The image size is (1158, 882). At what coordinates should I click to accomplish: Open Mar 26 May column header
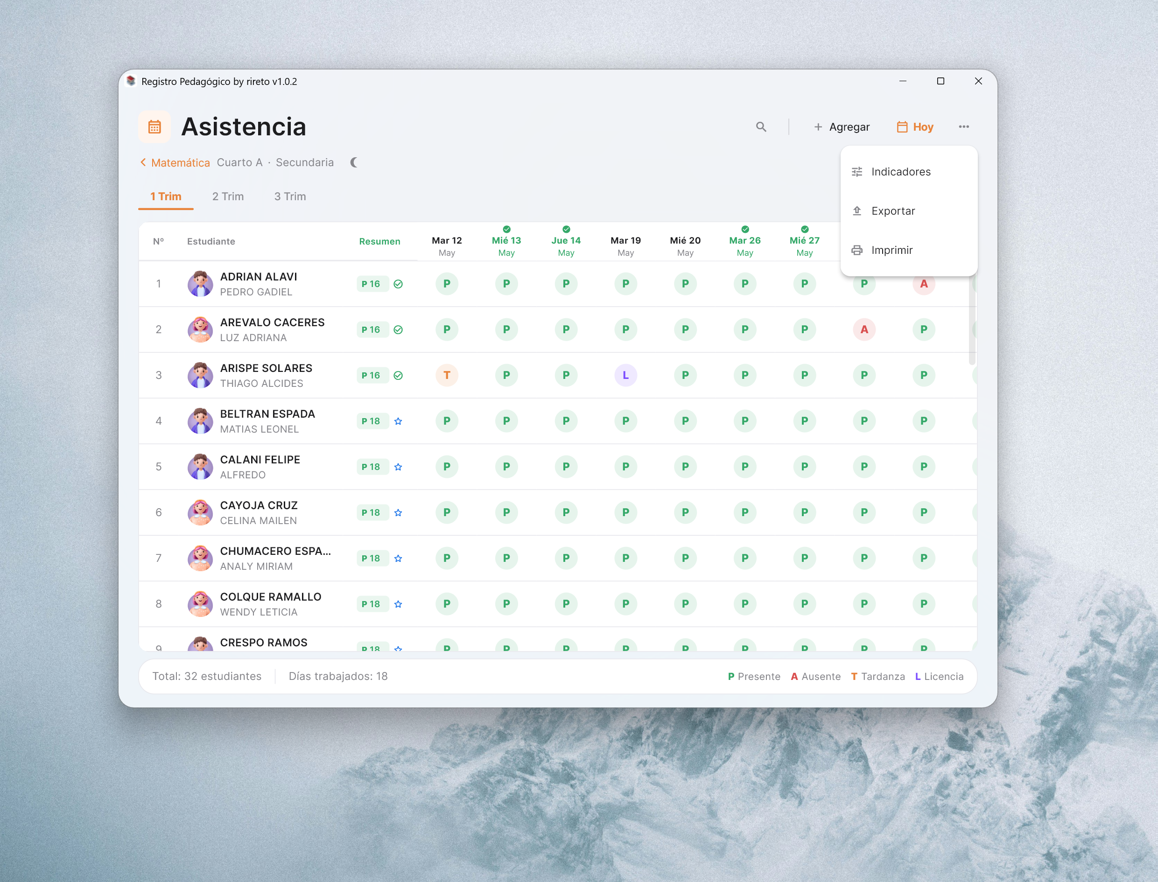(x=744, y=242)
